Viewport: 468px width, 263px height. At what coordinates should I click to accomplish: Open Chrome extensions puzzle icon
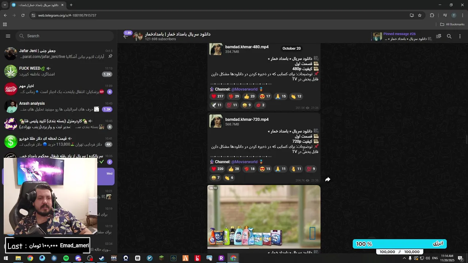click(432, 15)
